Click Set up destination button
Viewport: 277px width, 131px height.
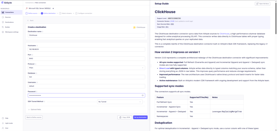[x=140, y=117]
